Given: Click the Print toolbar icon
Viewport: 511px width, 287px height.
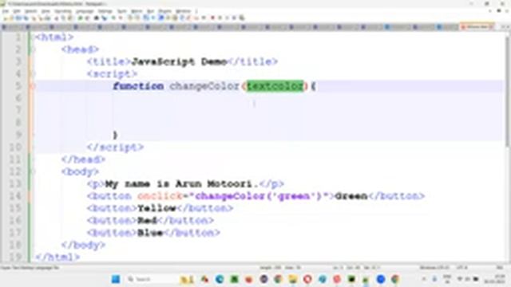Looking at the screenshot, I should (48, 18).
